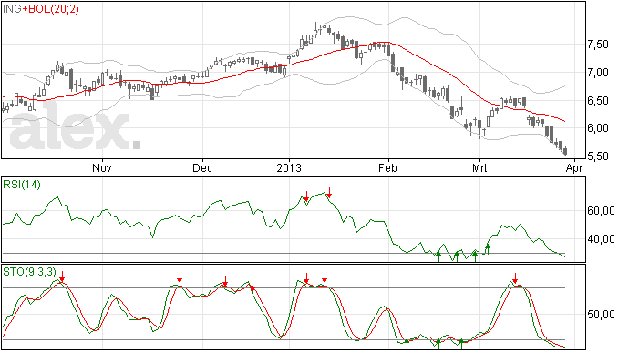Click the 6,50 price axis label
This screenshot has height=352, width=629.
[x=598, y=101]
